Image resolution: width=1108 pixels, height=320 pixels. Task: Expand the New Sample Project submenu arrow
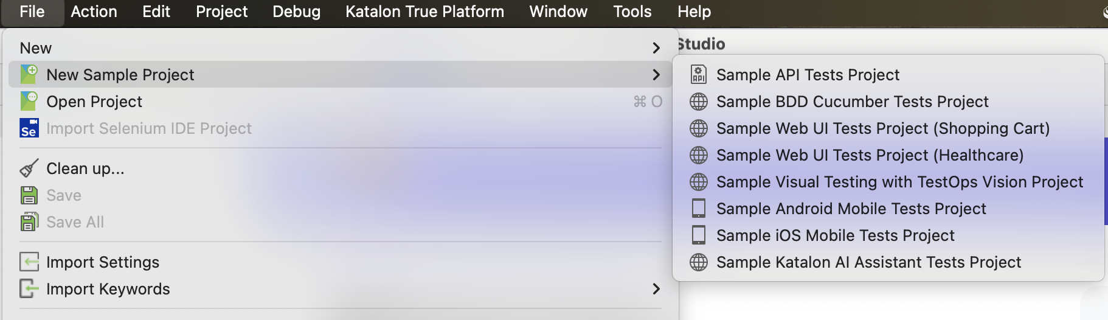point(656,74)
